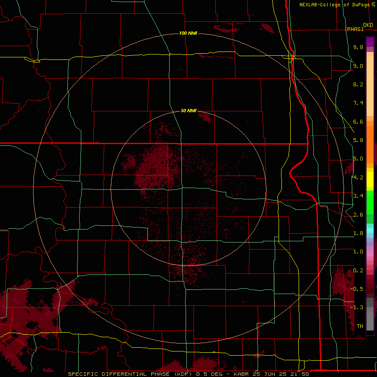The width and height of the screenshot is (377, 377).
Task: Pick the cyan band of color scale
Action: click(370, 230)
